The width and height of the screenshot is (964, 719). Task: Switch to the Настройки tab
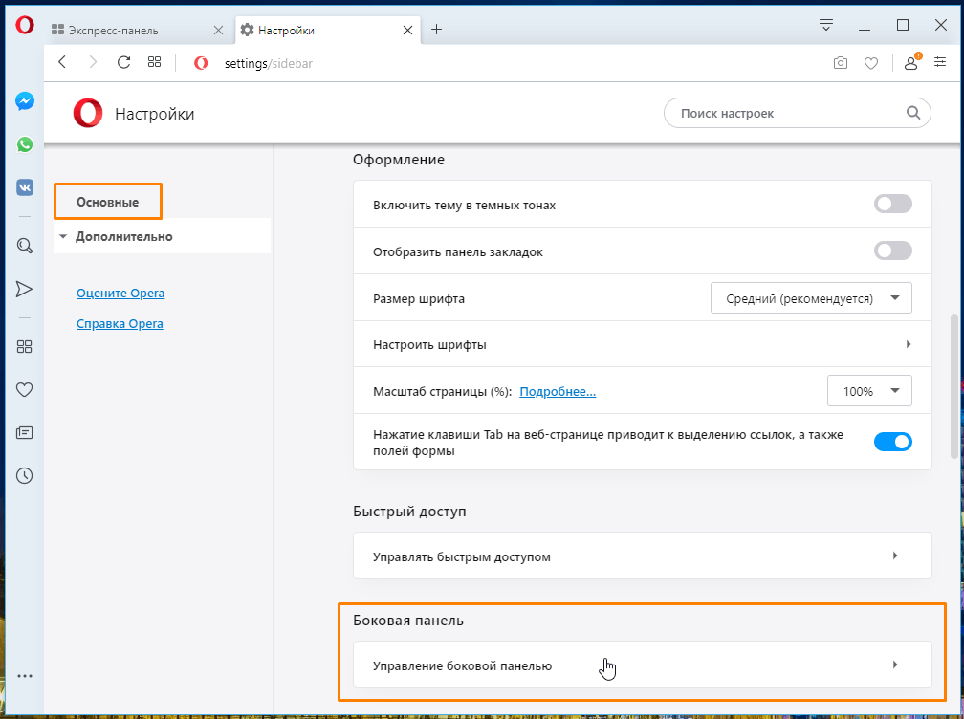point(328,30)
